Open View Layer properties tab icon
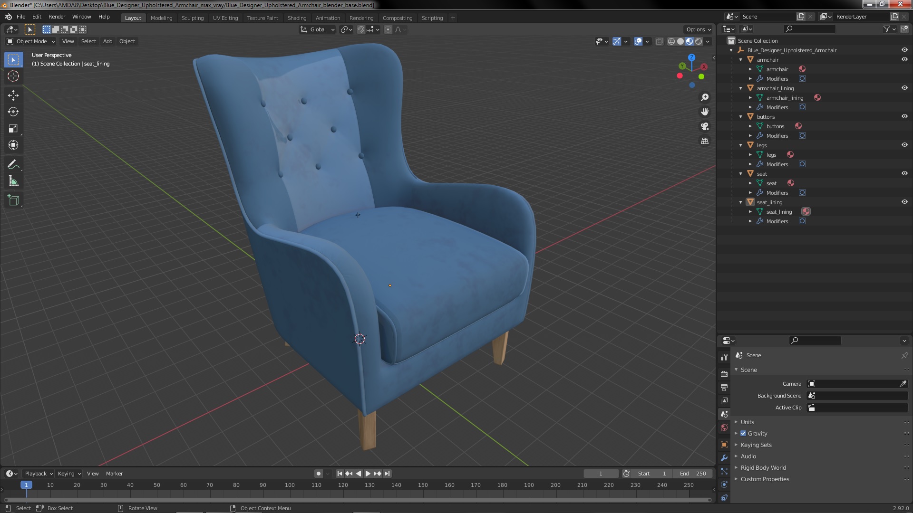Image resolution: width=913 pixels, height=513 pixels. pyautogui.click(x=724, y=401)
